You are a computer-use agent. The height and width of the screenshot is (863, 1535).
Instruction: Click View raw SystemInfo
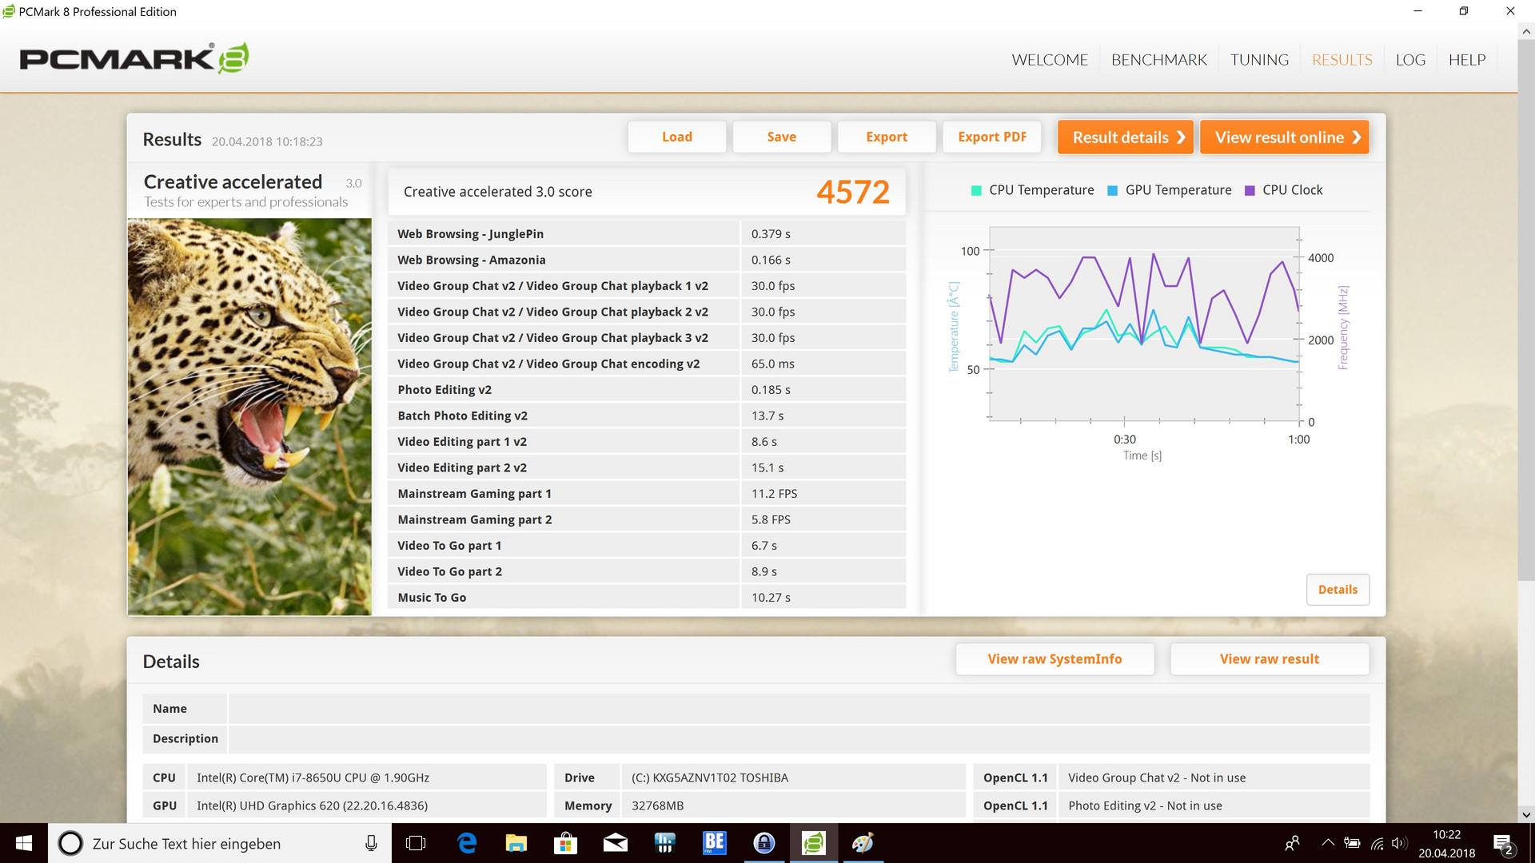point(1055,659)
